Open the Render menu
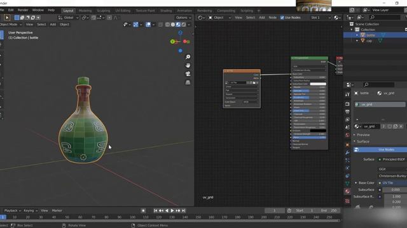The image size is (407, 228). (x=23, y=10)
